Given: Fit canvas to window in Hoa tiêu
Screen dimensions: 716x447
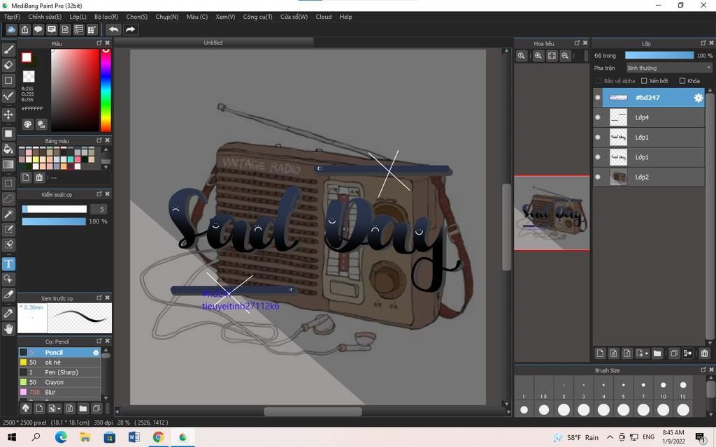Looking at the screenshot, I should coord(552,56).
